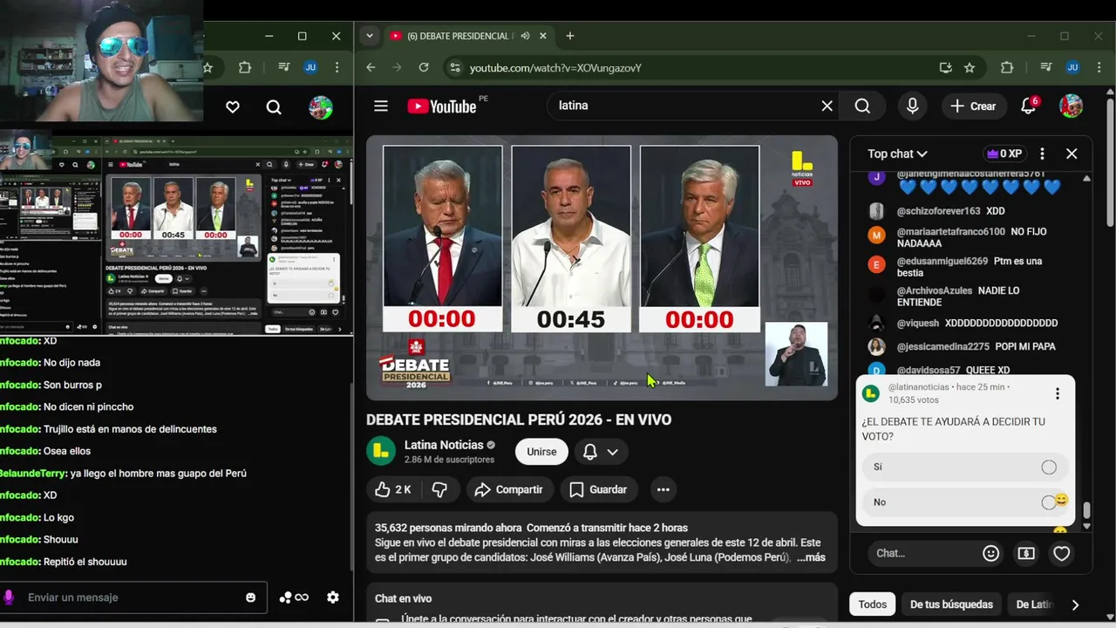
Task: Like the debate video
Action: pyautogui.click(x=392, y=489)
